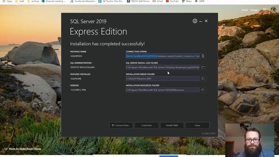Open the All Teacher One Stop bookmark
This screenshot has width=279, height=157.
111,1
